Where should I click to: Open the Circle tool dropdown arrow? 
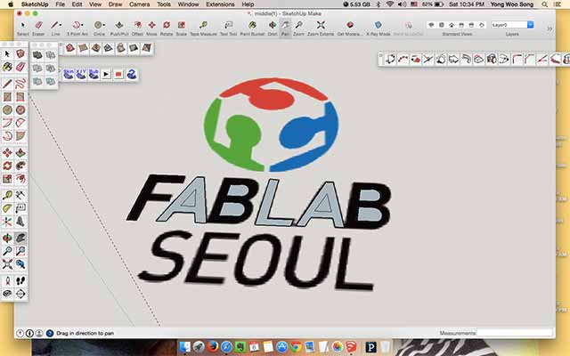104,25
